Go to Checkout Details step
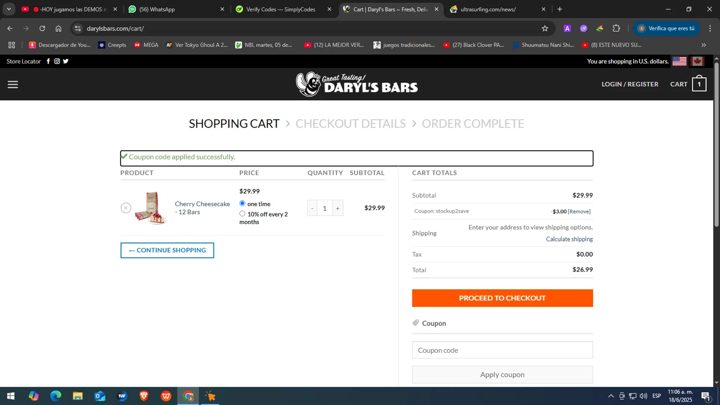Screen dimensions: 720x405 [350, 124]
